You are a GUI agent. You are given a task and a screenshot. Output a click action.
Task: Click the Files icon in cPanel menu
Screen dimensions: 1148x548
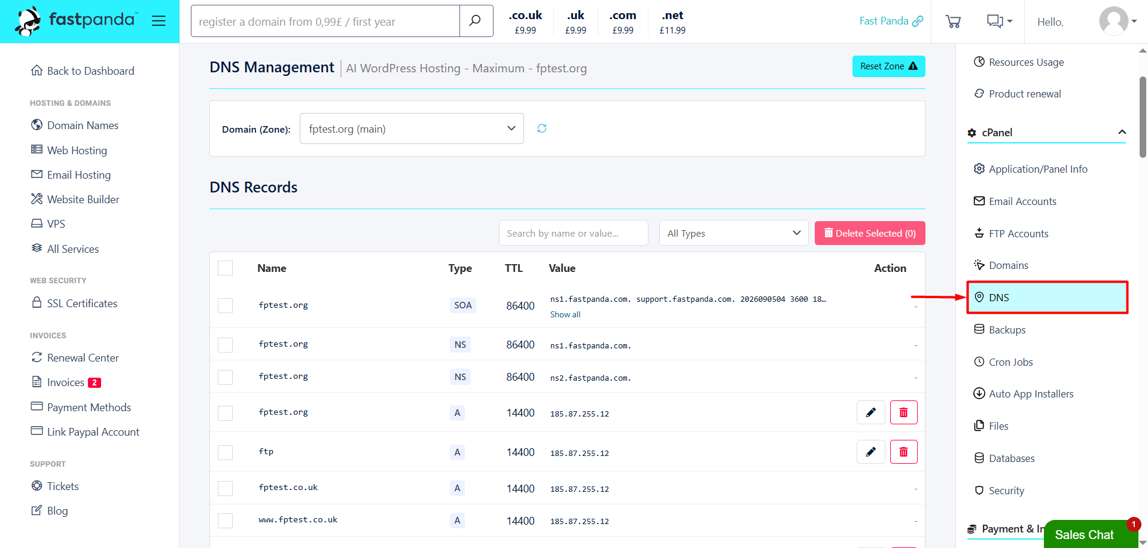click(x=979, y=425)
